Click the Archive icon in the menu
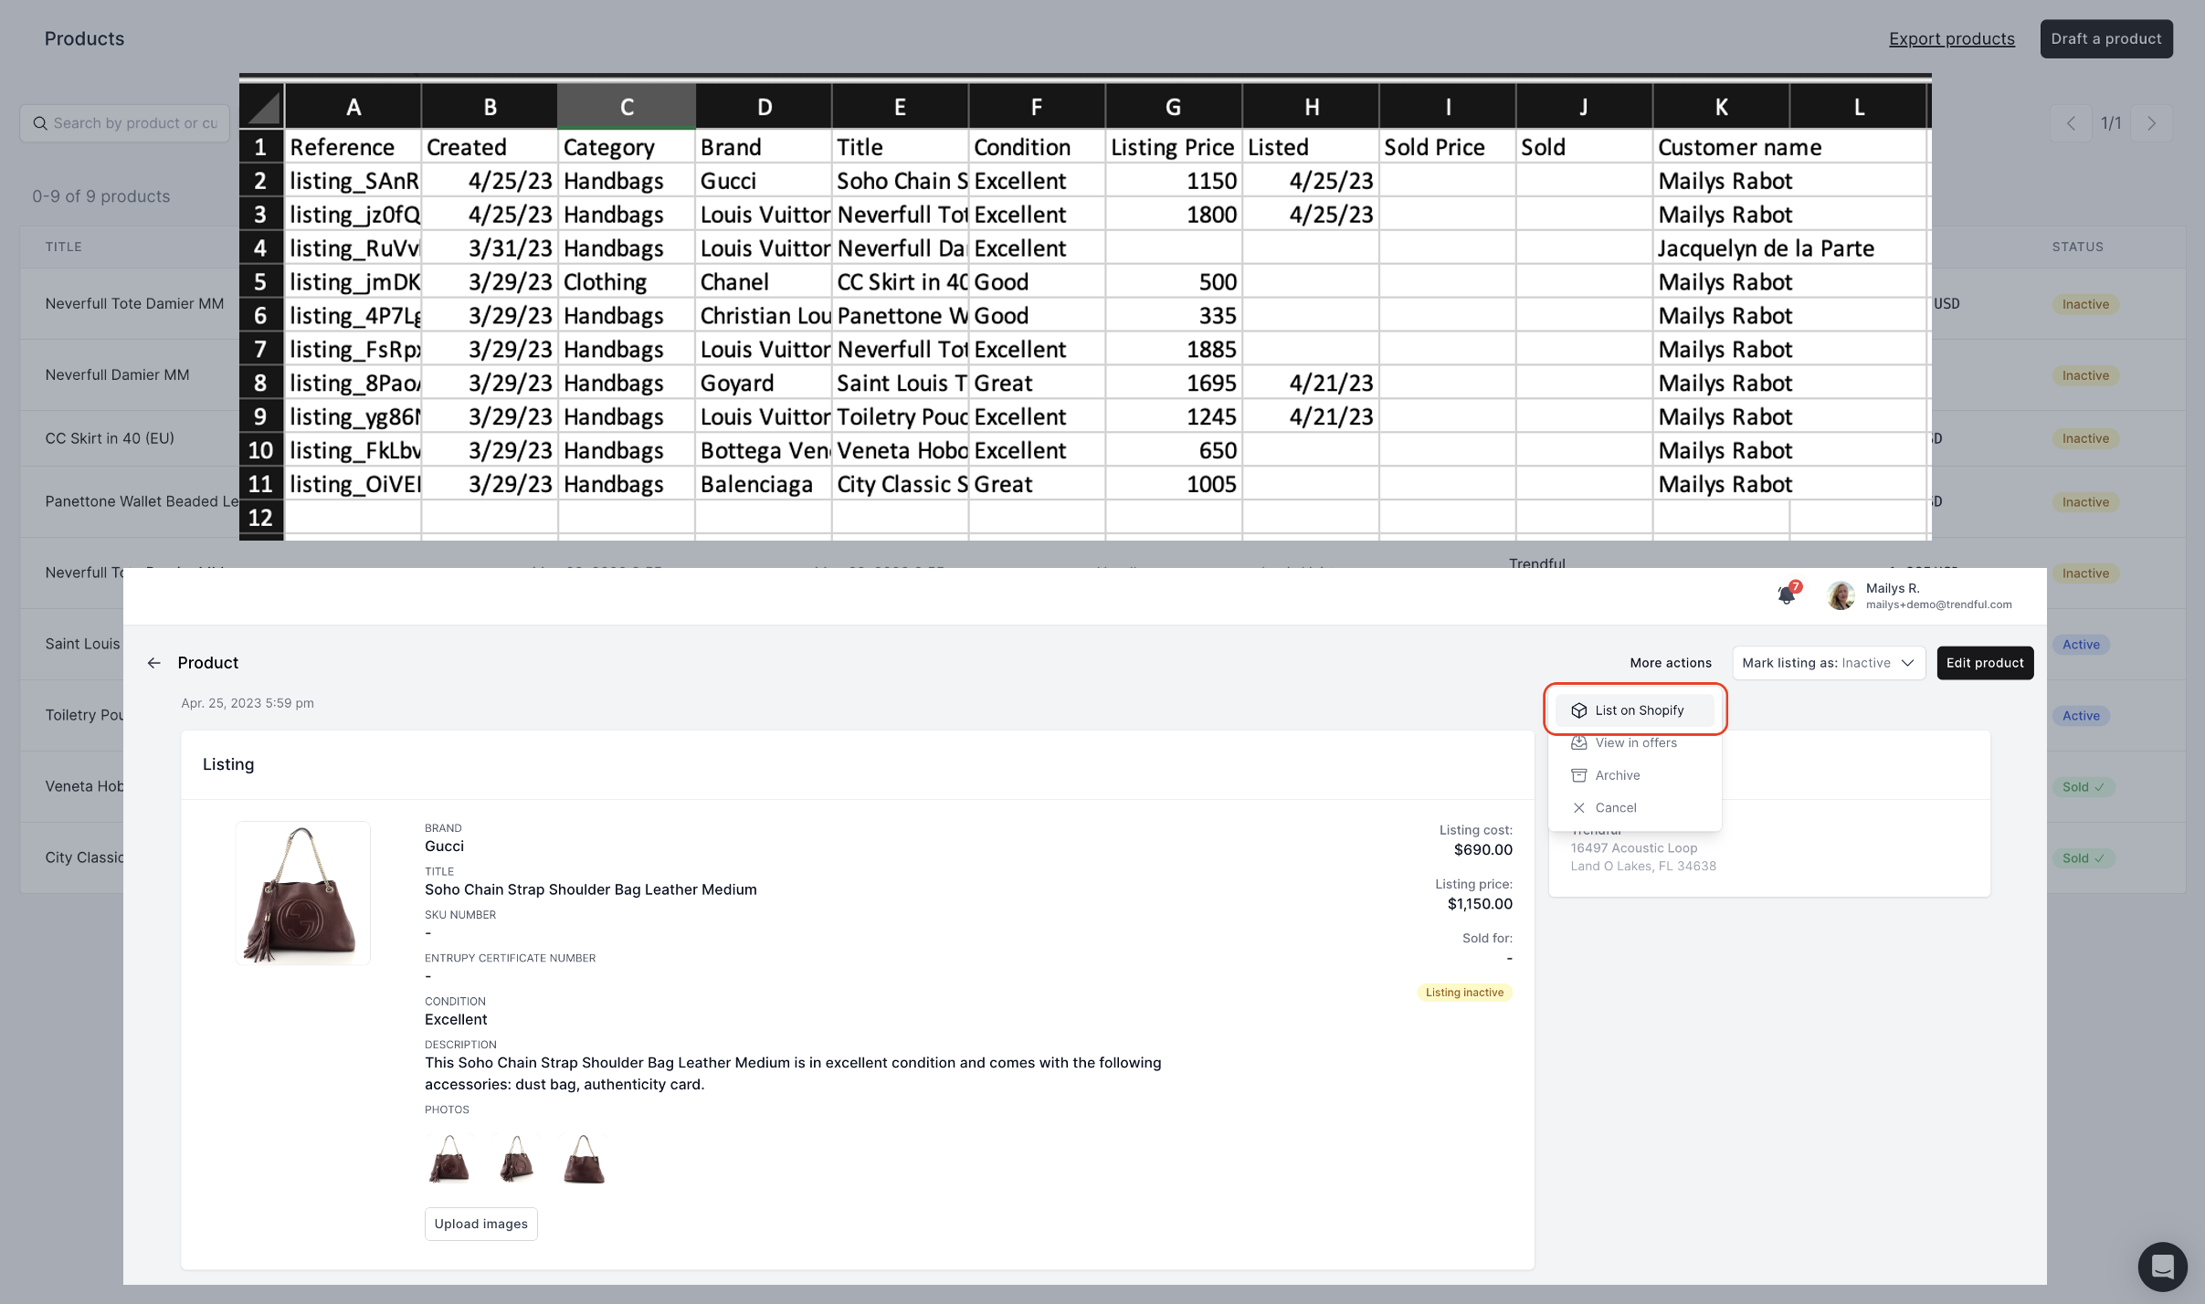This screenshot has width=2205, height=1304. click(x=1578, y=775)
